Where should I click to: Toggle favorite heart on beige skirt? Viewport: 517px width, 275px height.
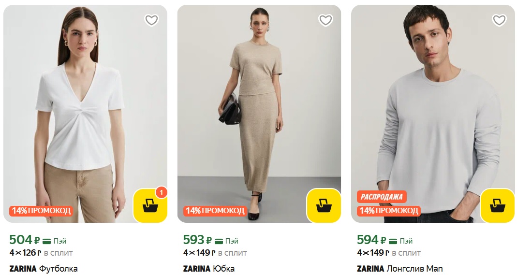[325, 20]
